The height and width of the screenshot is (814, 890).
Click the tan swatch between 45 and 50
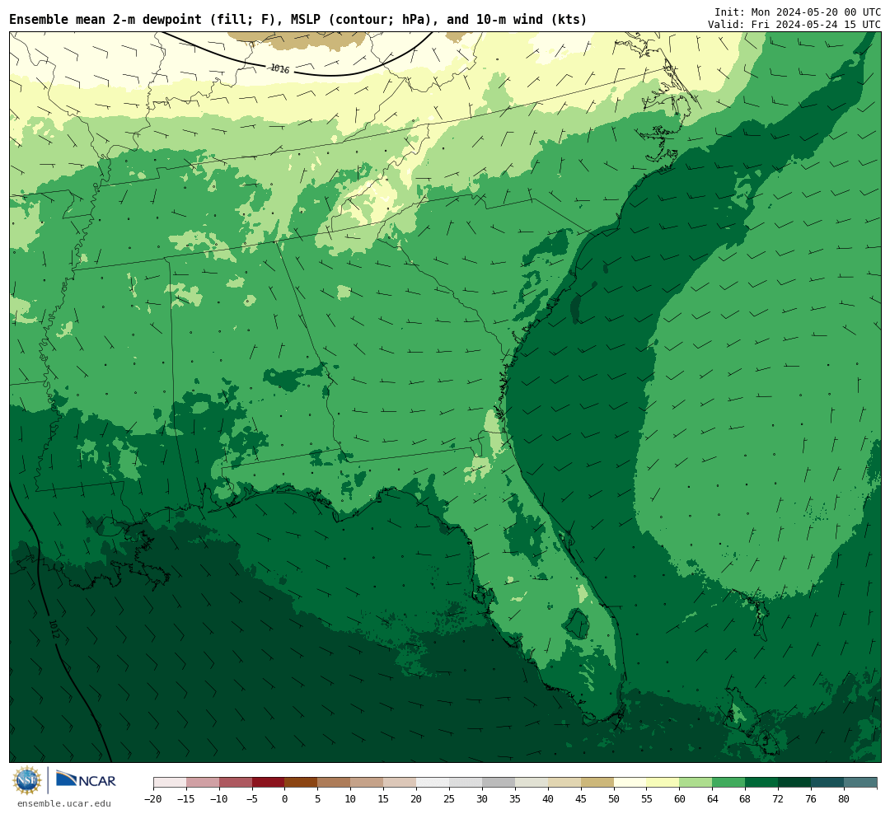(597, 783)
